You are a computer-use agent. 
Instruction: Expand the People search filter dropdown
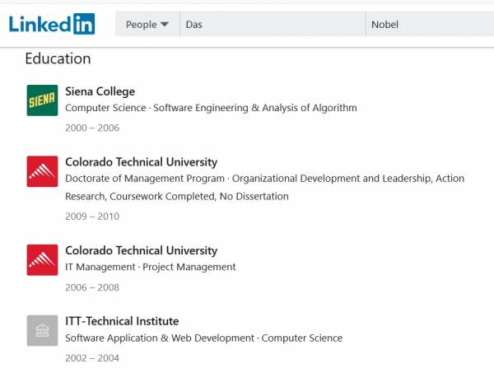[x=147, y=25]
